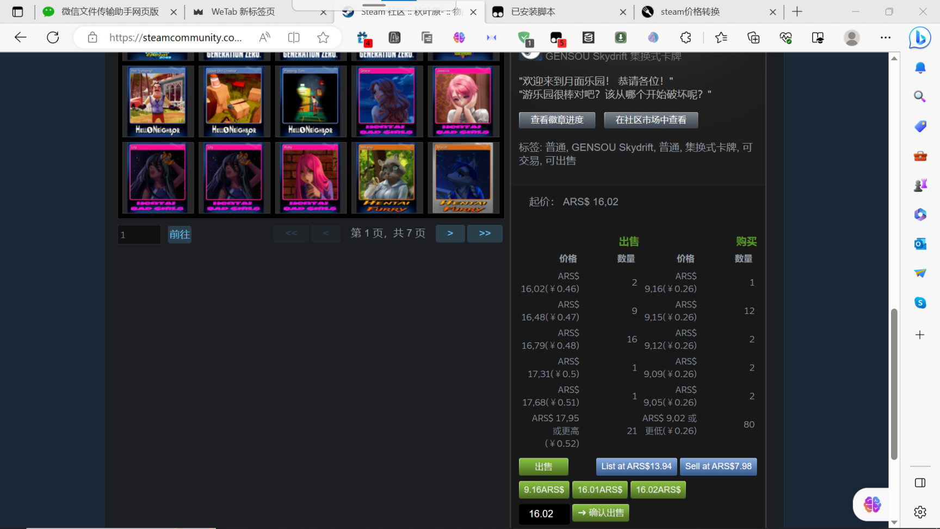Click List at ARS$13.94 button
940x529 pixels.
636,466
